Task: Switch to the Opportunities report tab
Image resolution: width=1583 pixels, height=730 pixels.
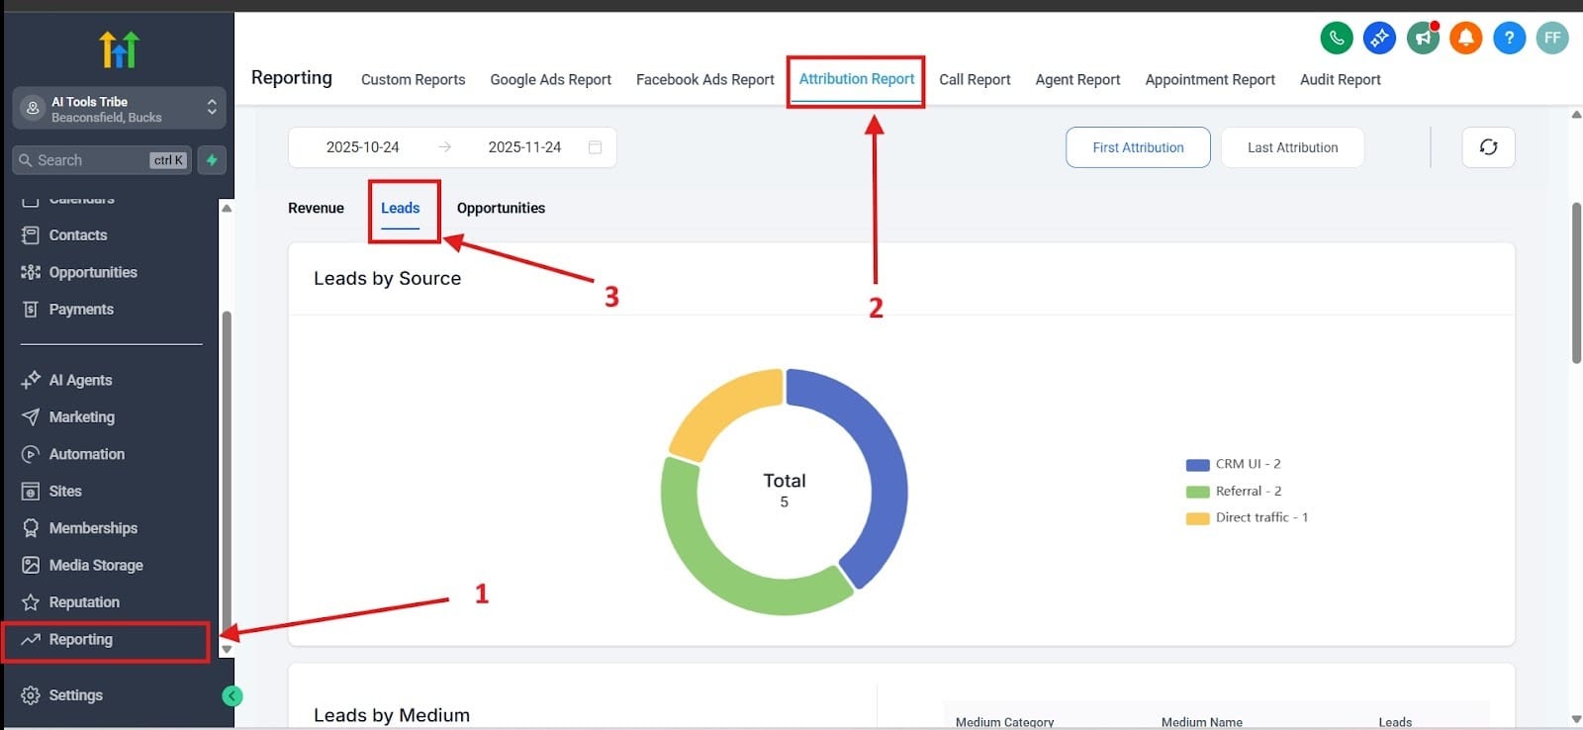Action: pyautogui.click(x=501, y=208)
